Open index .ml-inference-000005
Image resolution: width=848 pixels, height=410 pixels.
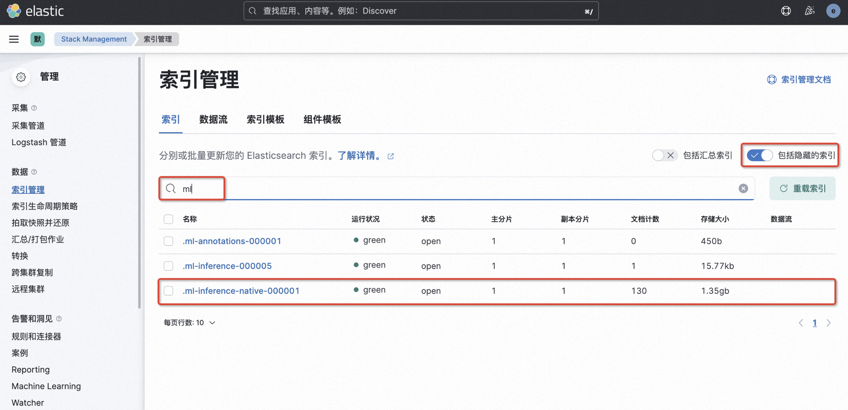227,266
